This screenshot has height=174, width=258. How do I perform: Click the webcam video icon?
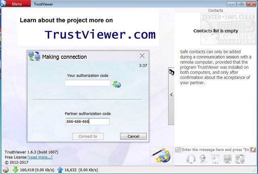(203, 159)
